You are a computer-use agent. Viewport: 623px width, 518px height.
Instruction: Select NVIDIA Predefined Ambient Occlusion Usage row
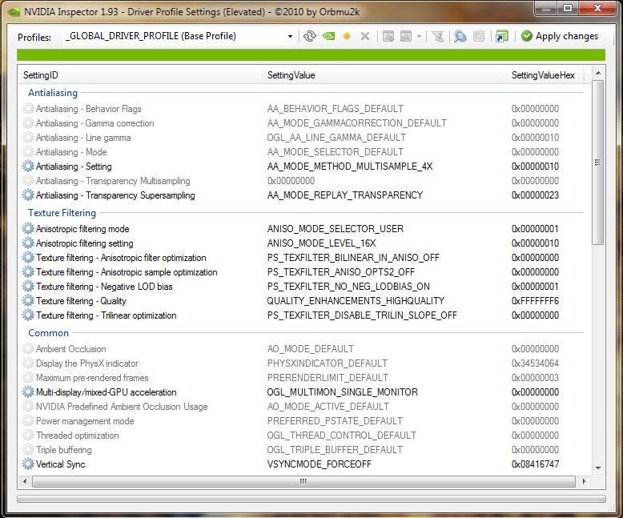coord(301,407)
